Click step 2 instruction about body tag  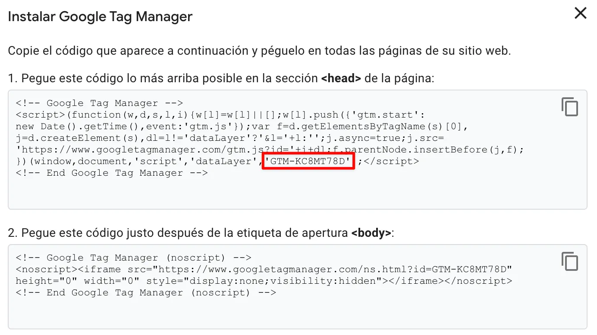tap(201, 233)
